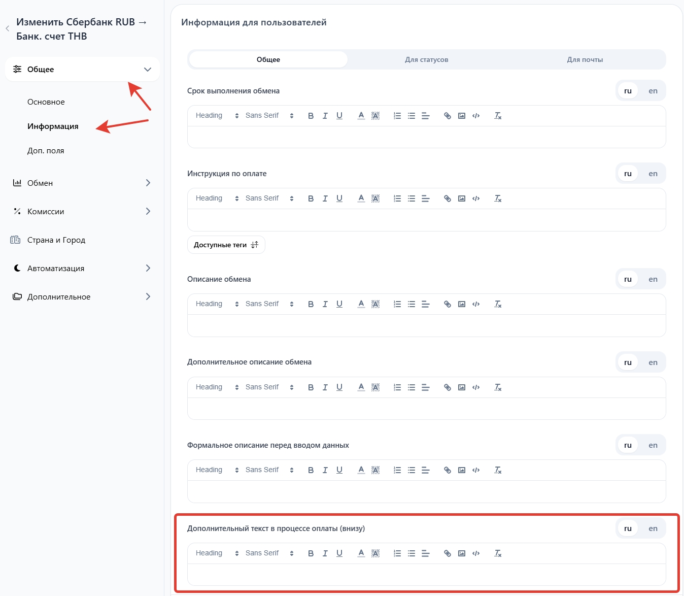Click code block icon in Срок выполнения editor
This screenshot has width=684, height=596.
coord(475,116)
